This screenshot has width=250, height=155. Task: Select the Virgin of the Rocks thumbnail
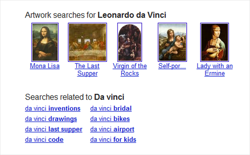tap(130, 42)
